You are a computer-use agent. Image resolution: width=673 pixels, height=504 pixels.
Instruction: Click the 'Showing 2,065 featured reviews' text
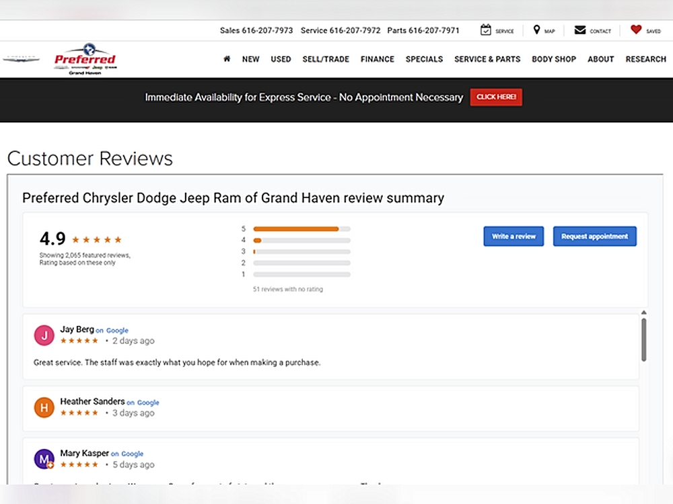(85, 255)
